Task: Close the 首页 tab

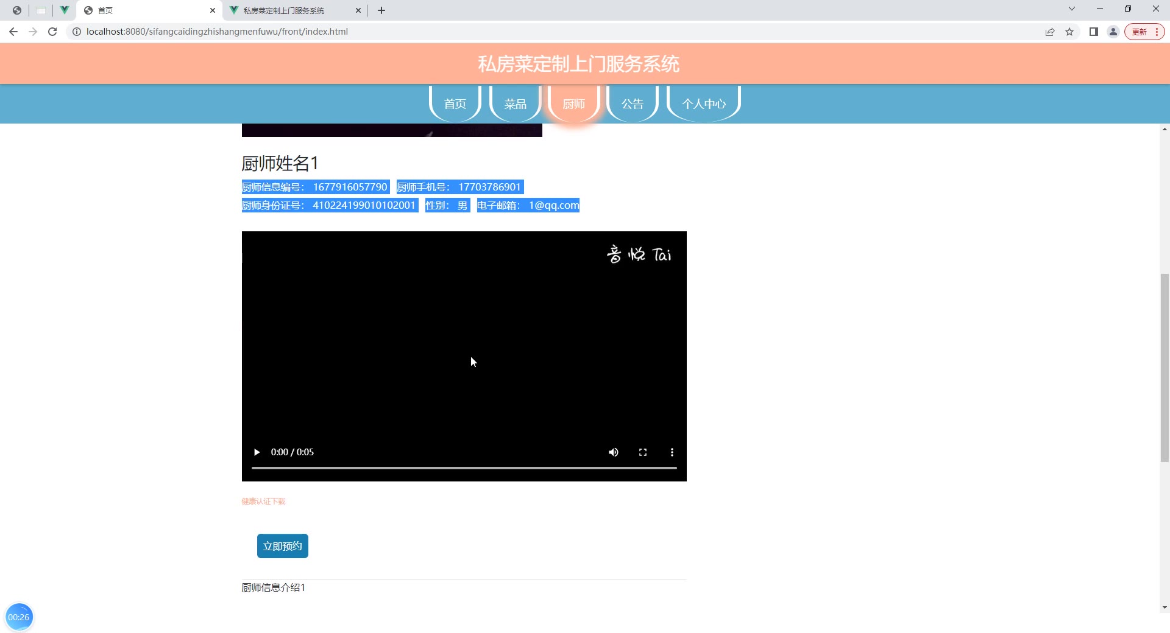Action: point(213,10)
